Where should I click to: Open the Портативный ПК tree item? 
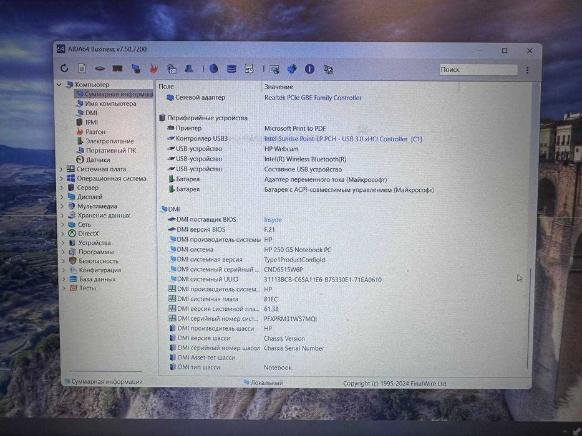coord(107,150)
